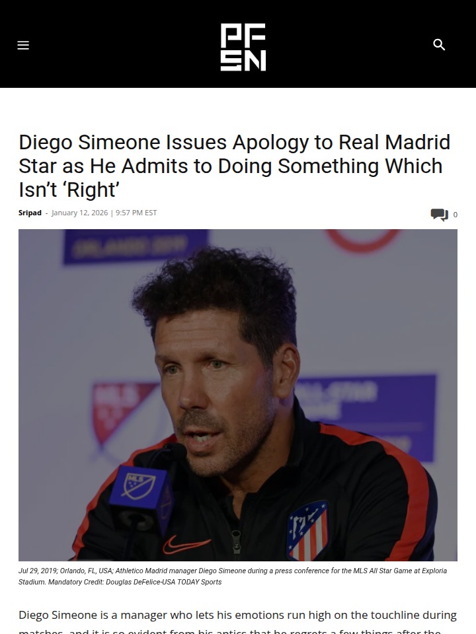The width and height of the screenshot is (476, 634).
Task: Click the comment count number 0
Action: click(456, 215)
